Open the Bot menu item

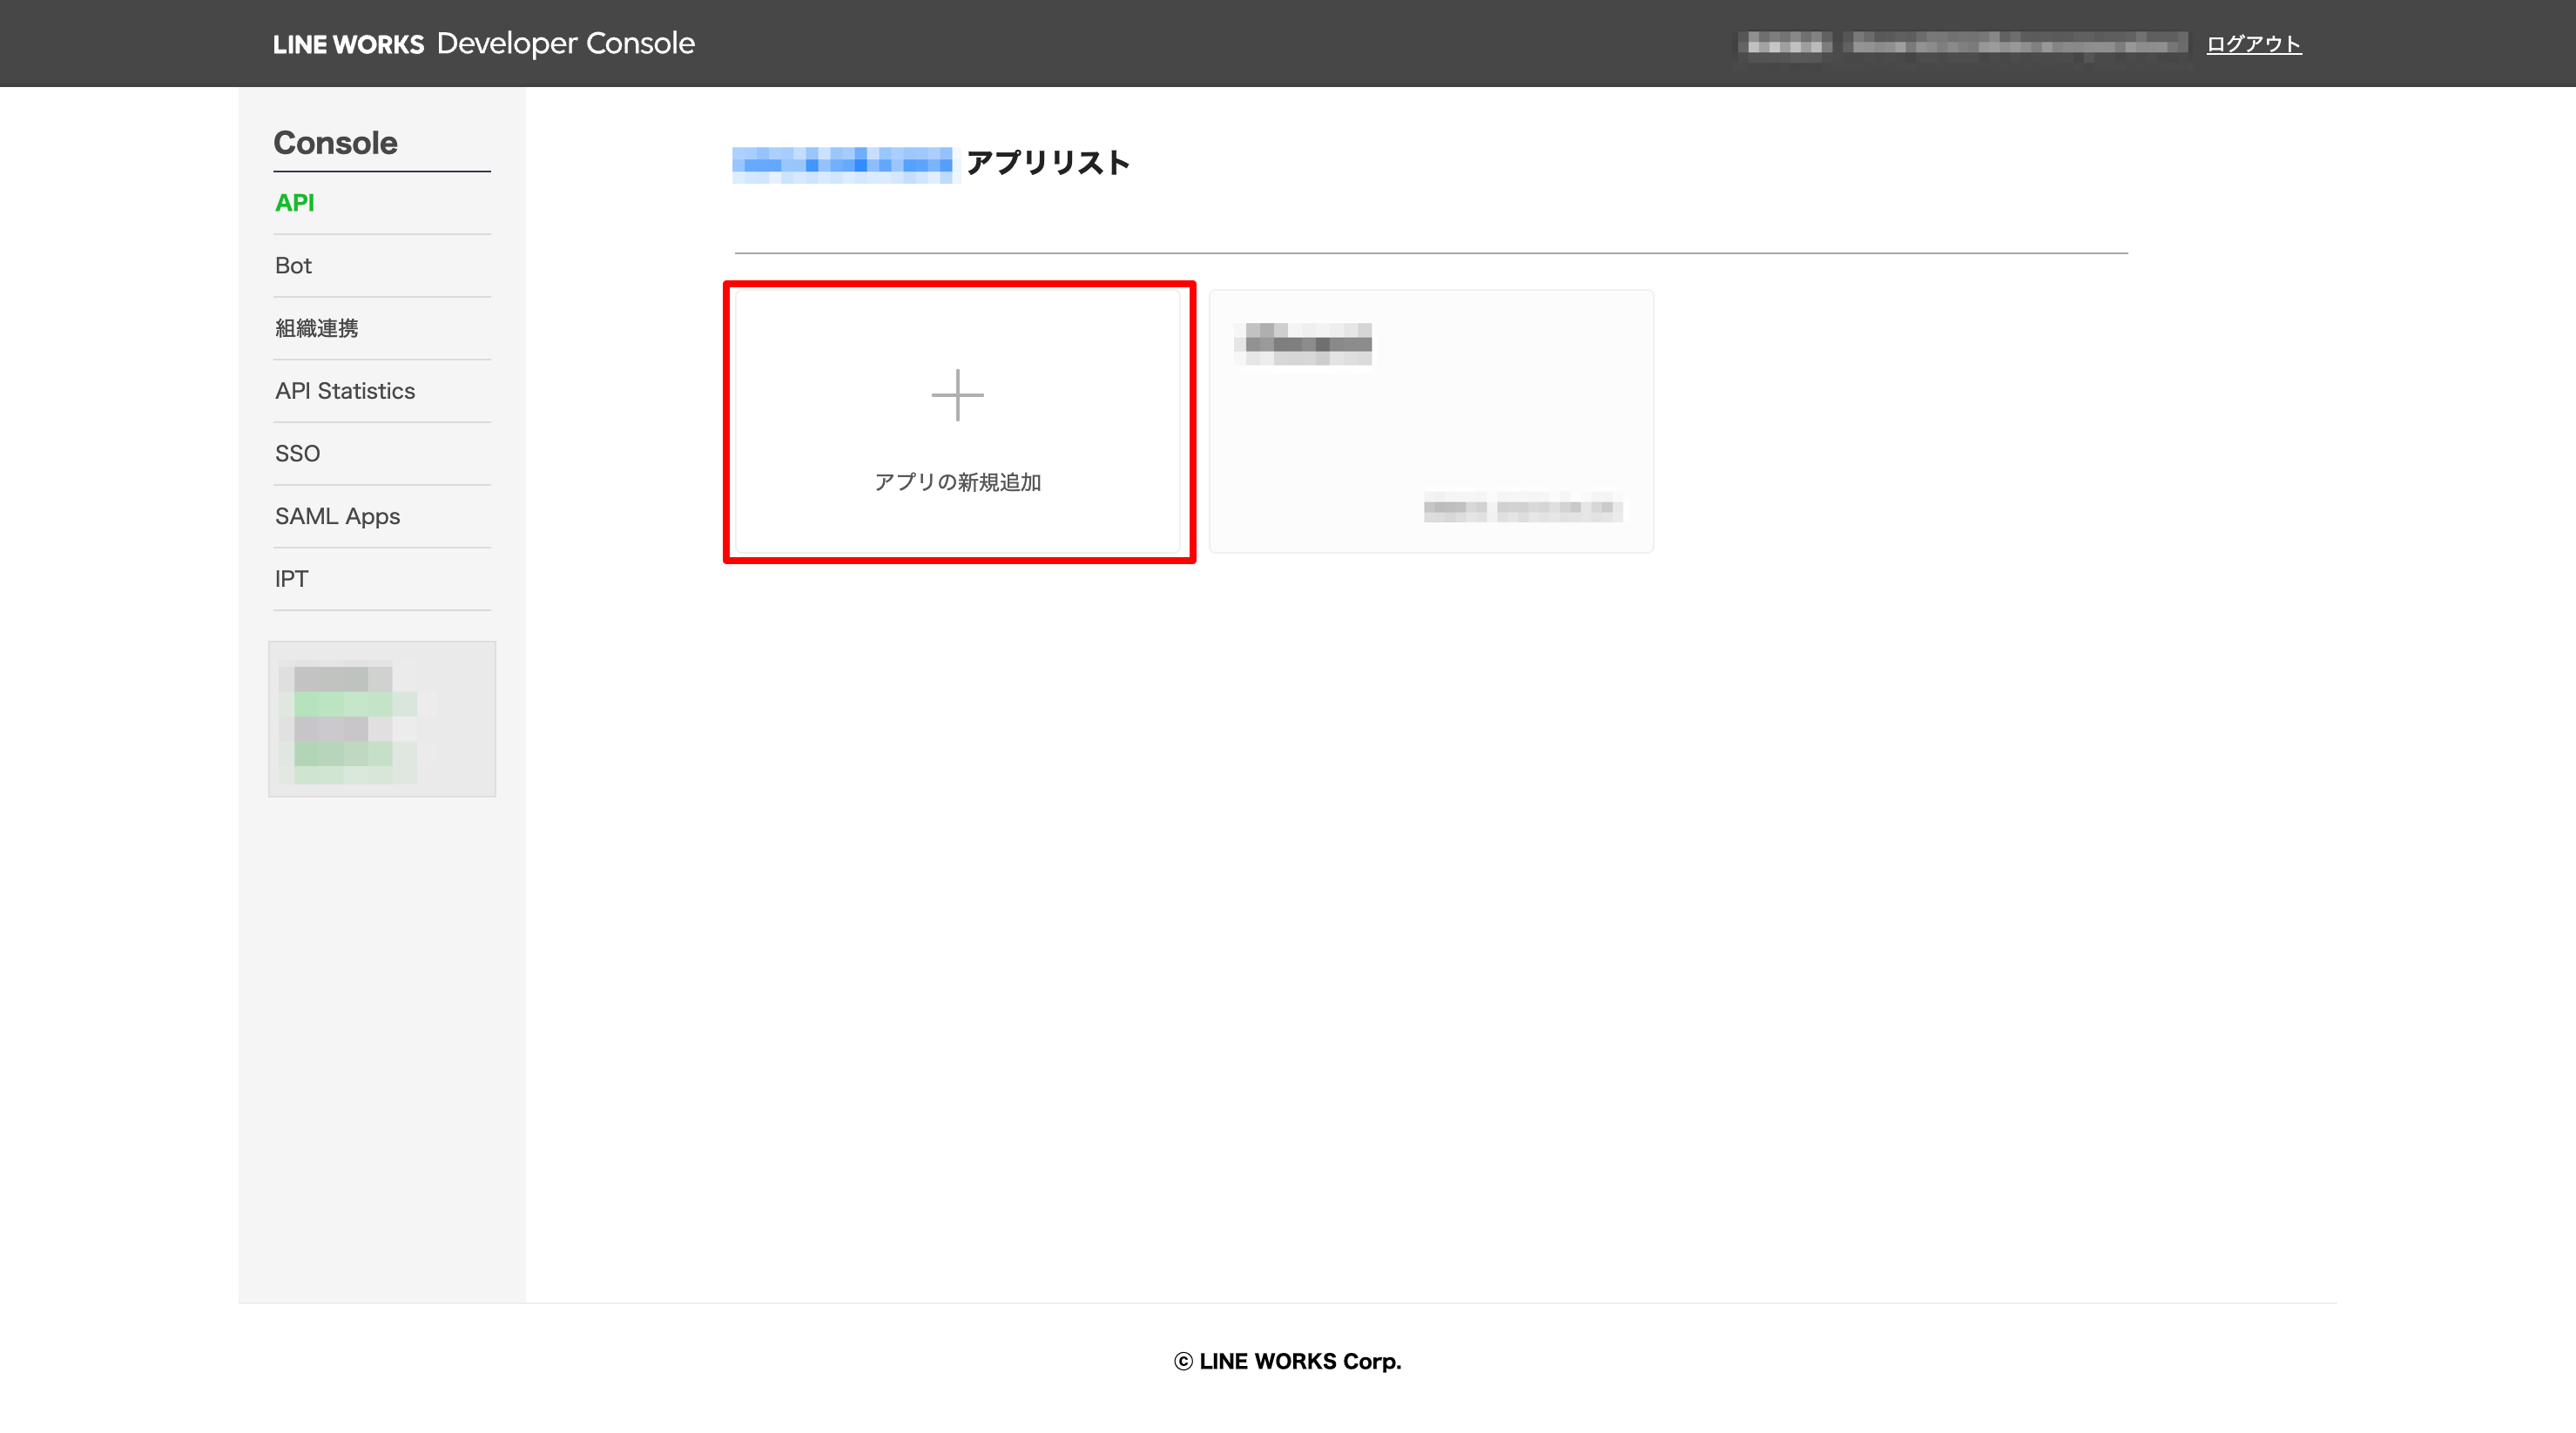pyautogui.click(x=293, y=266)
